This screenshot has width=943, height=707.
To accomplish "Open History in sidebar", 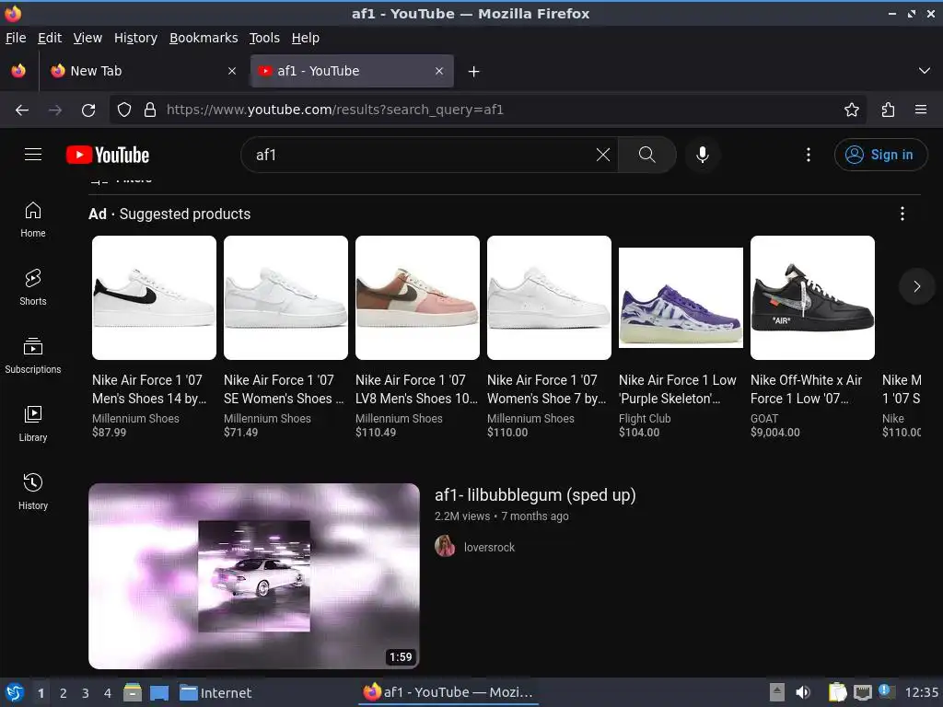I will coord(33,492).
